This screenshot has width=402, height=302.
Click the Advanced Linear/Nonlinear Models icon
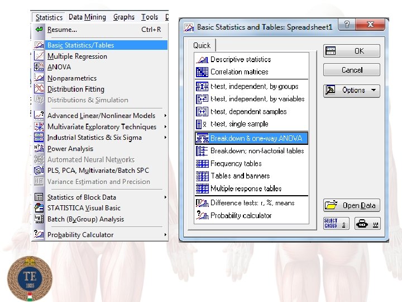click(x=39, y=115)
